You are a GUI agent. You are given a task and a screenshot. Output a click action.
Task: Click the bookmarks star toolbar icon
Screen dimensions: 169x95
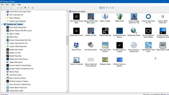(x=21, y=8)
